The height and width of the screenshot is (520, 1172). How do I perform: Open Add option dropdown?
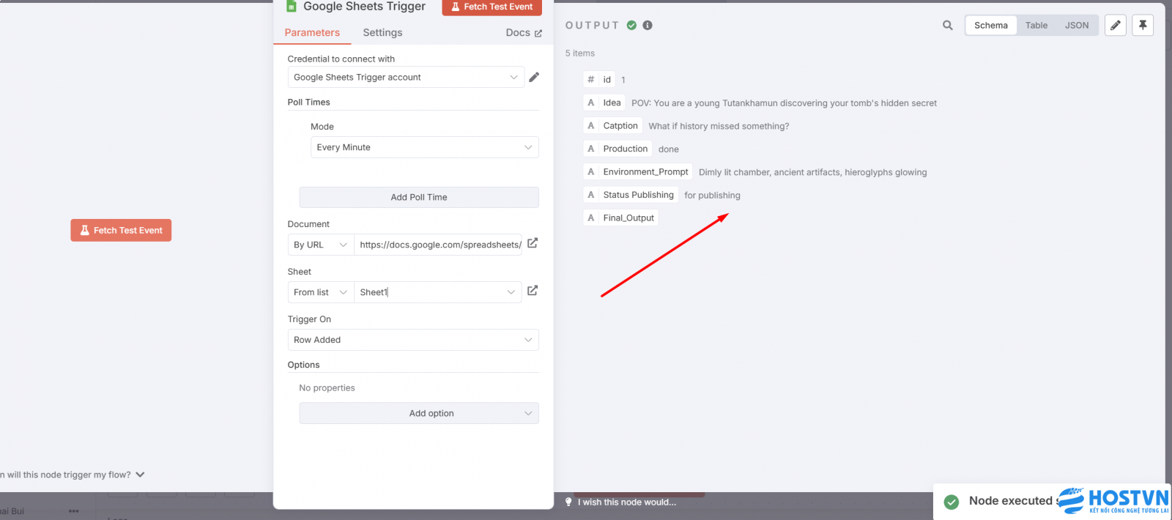[419, 413]
